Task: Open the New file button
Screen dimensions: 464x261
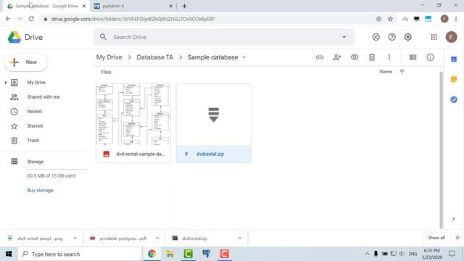Action: 26,62
